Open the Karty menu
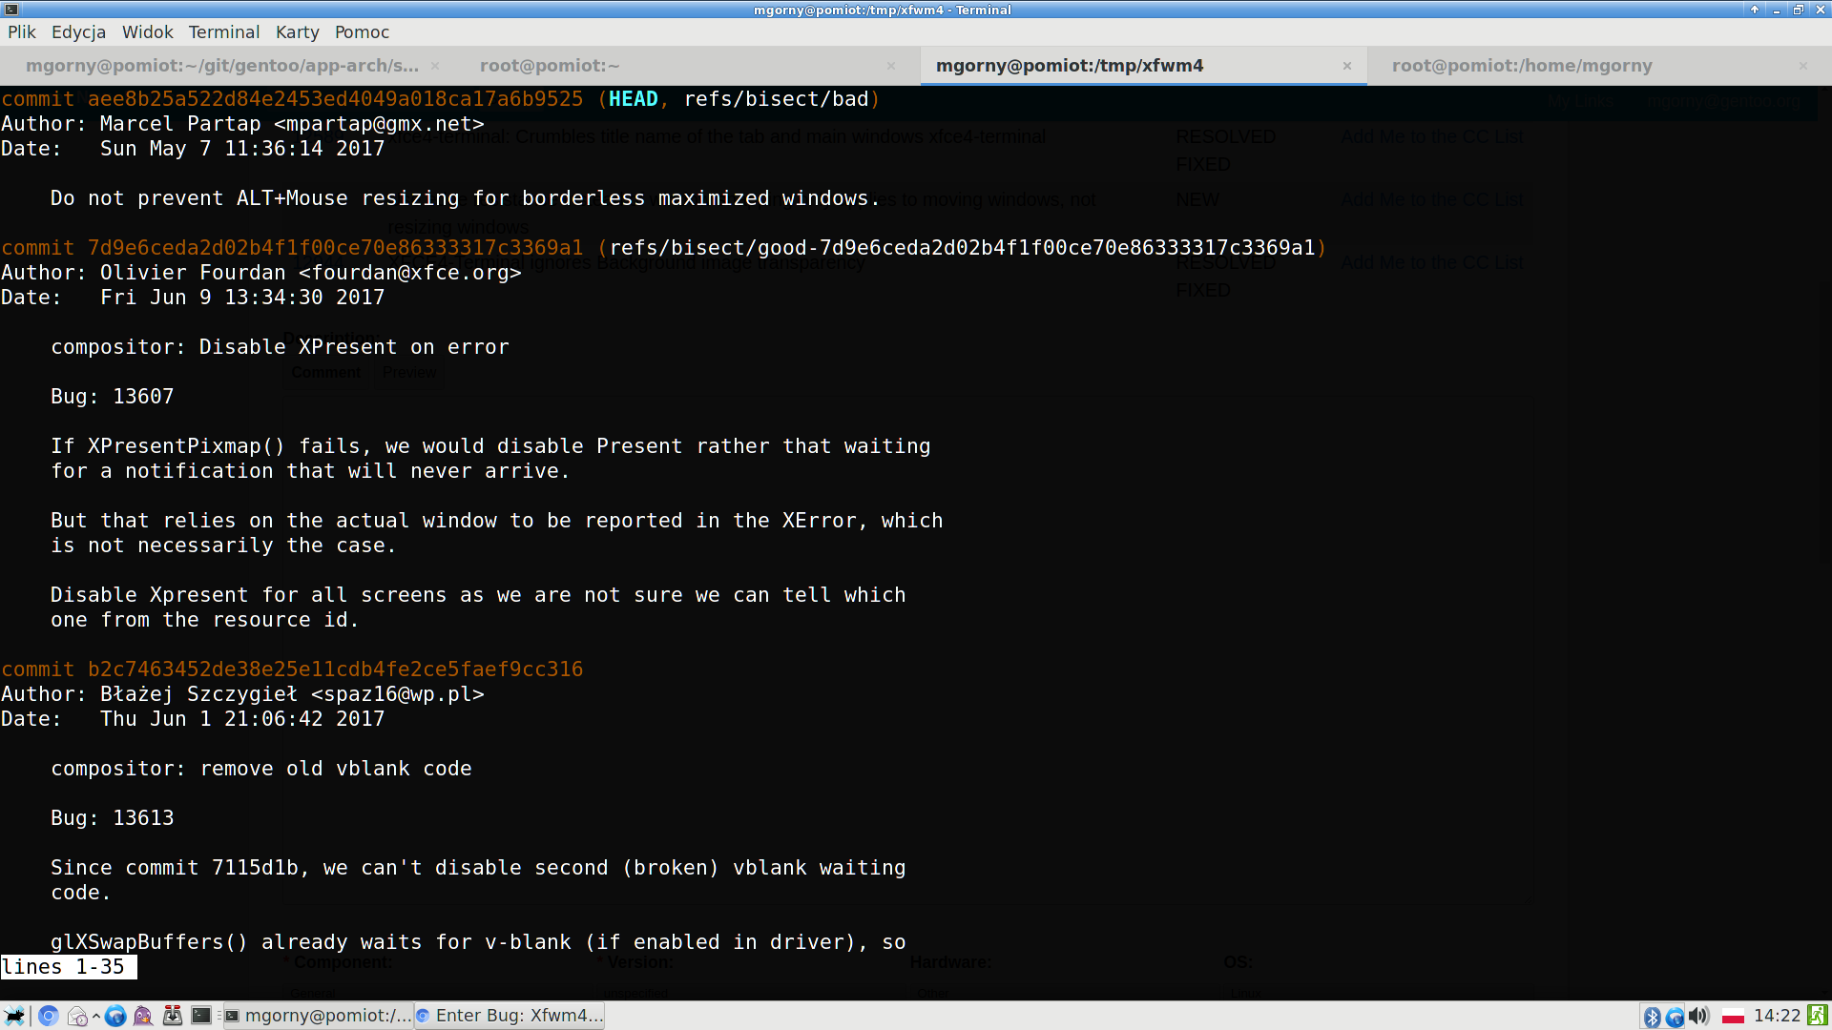The width and height of the screenshot is (1832, 1030). click(x=297, y=32)
